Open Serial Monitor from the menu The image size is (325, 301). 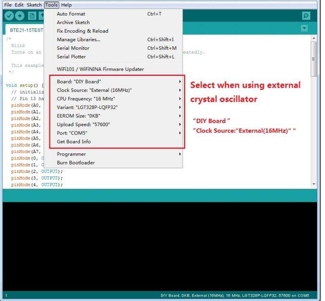click(114, 48)
